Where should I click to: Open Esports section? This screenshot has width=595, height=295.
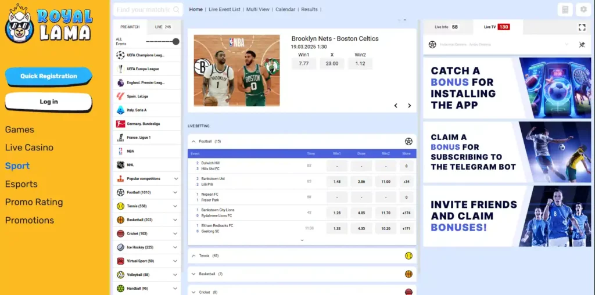tap(21, 184)
